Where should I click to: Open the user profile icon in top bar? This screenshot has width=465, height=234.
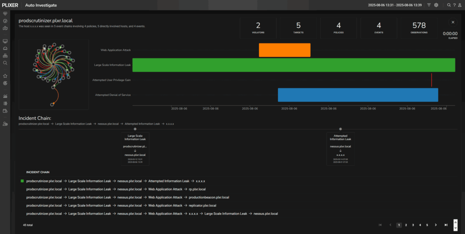click(x=460, y=5)
